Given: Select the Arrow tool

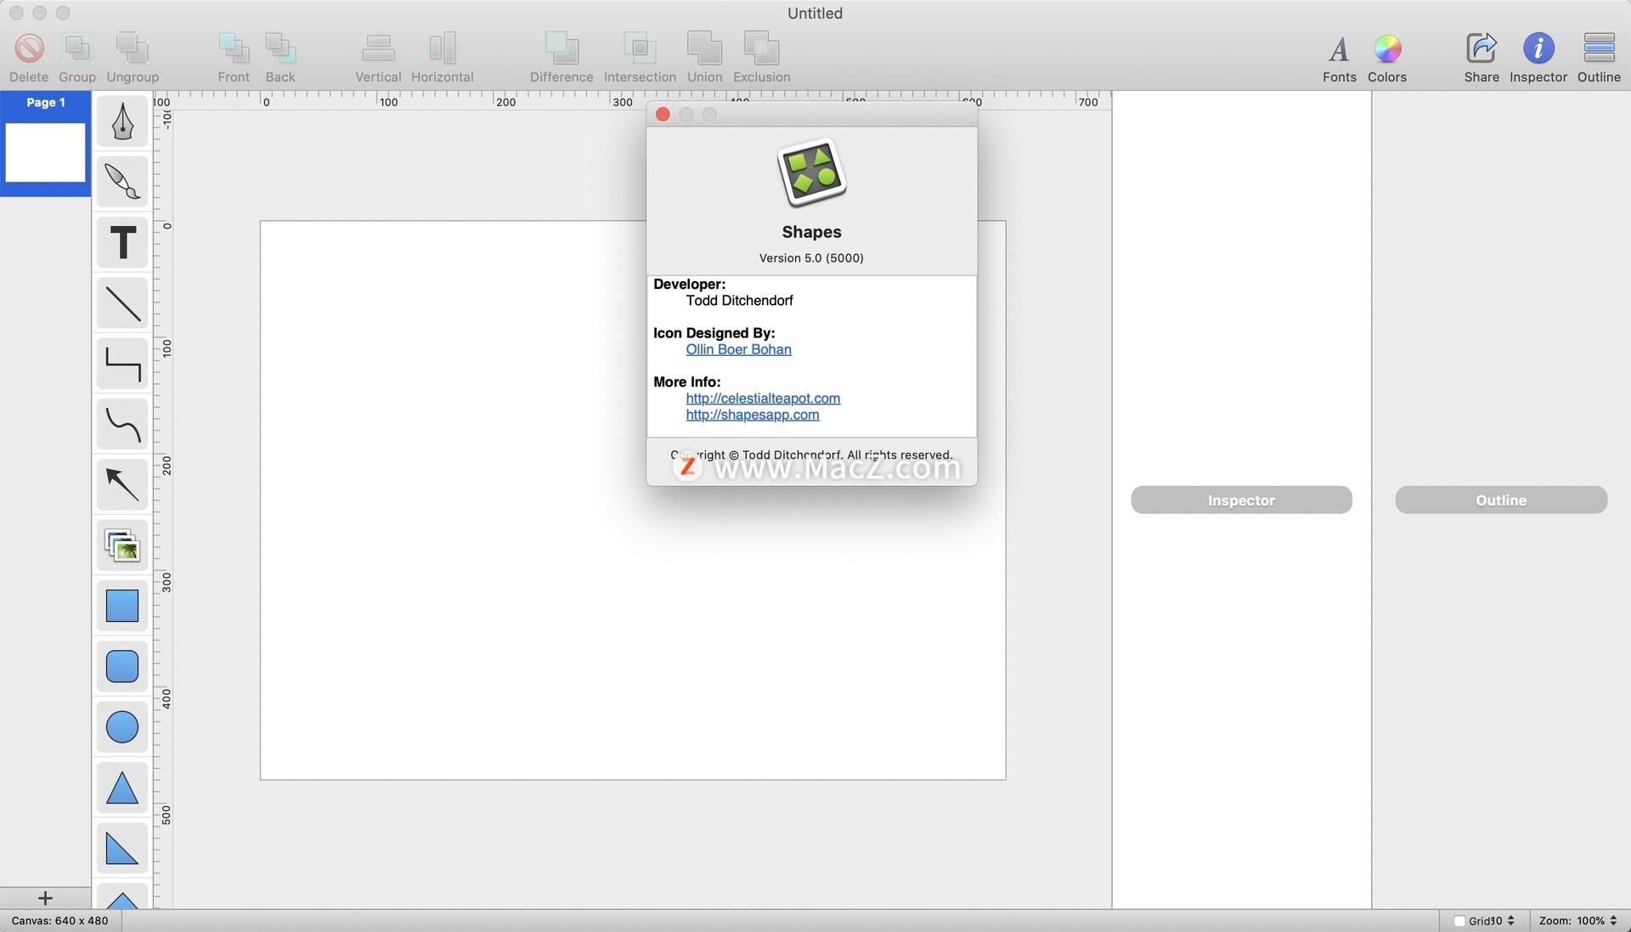Looking at the screenshot, I should coord(122,485).
